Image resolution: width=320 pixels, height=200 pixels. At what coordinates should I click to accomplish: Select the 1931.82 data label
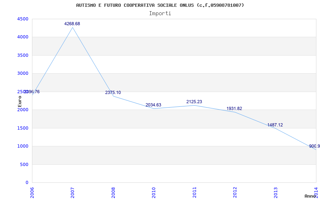[234, 108]
